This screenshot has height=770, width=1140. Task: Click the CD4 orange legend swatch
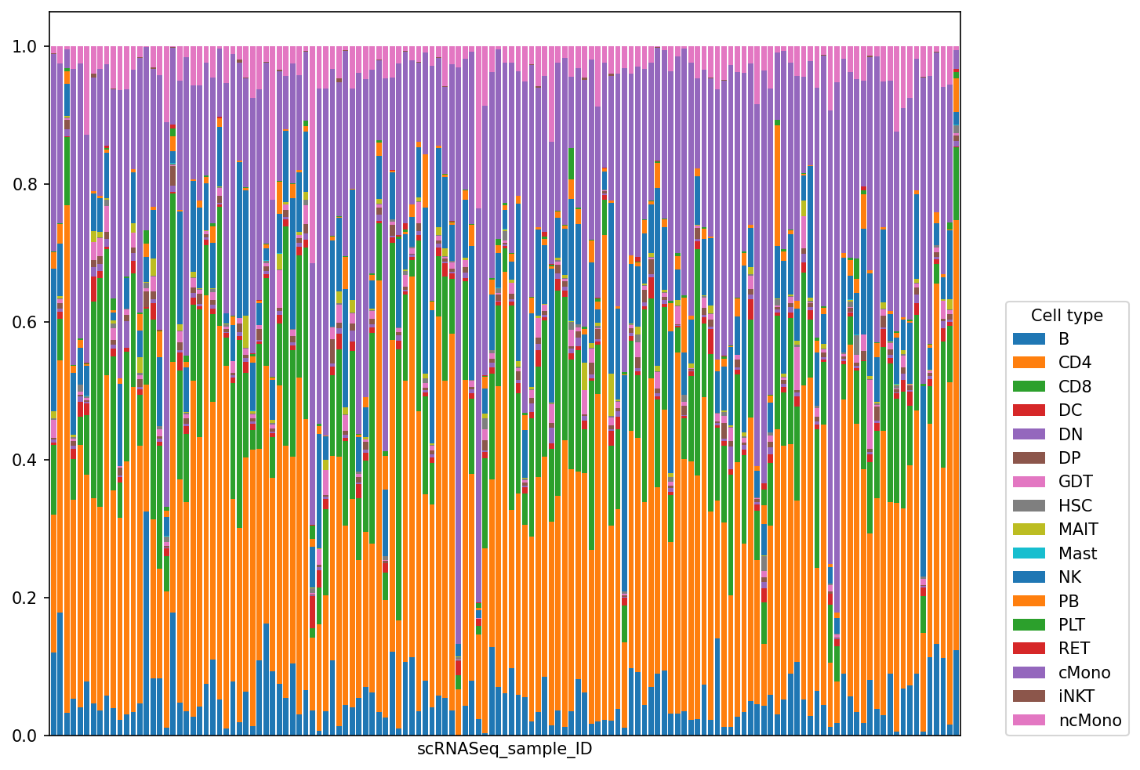[x=1029, y=363]
